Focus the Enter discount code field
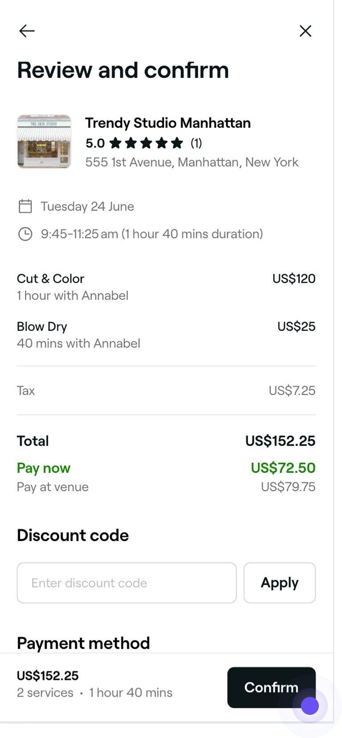Image resolution: width=342 pixels, height=738 pixels. (x=126, y=583)
